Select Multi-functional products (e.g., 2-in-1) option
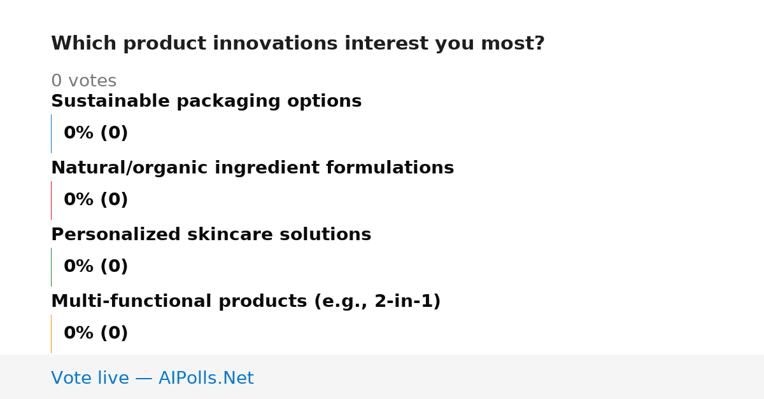This screenshot has height=399, width=764. tap(246, 302)
